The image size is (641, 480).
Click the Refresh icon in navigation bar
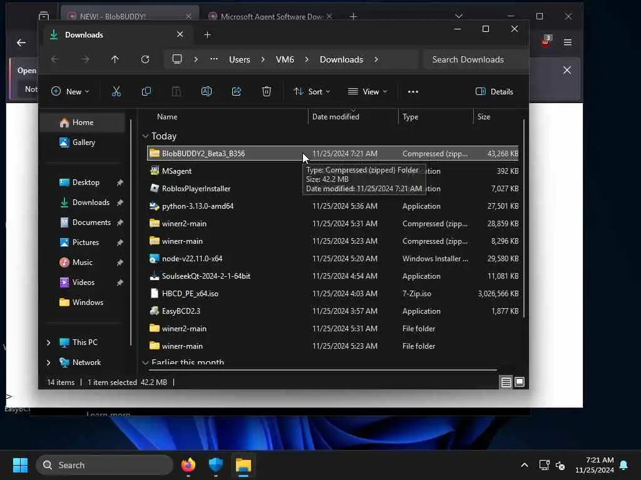[x=145, y=59]
